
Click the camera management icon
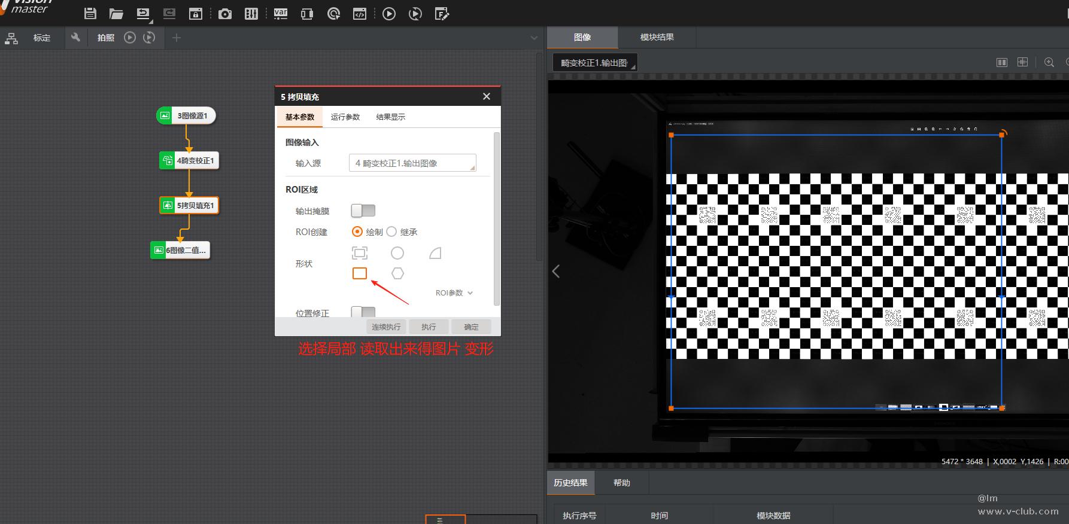pyautogui.click(x=225, y=14)
